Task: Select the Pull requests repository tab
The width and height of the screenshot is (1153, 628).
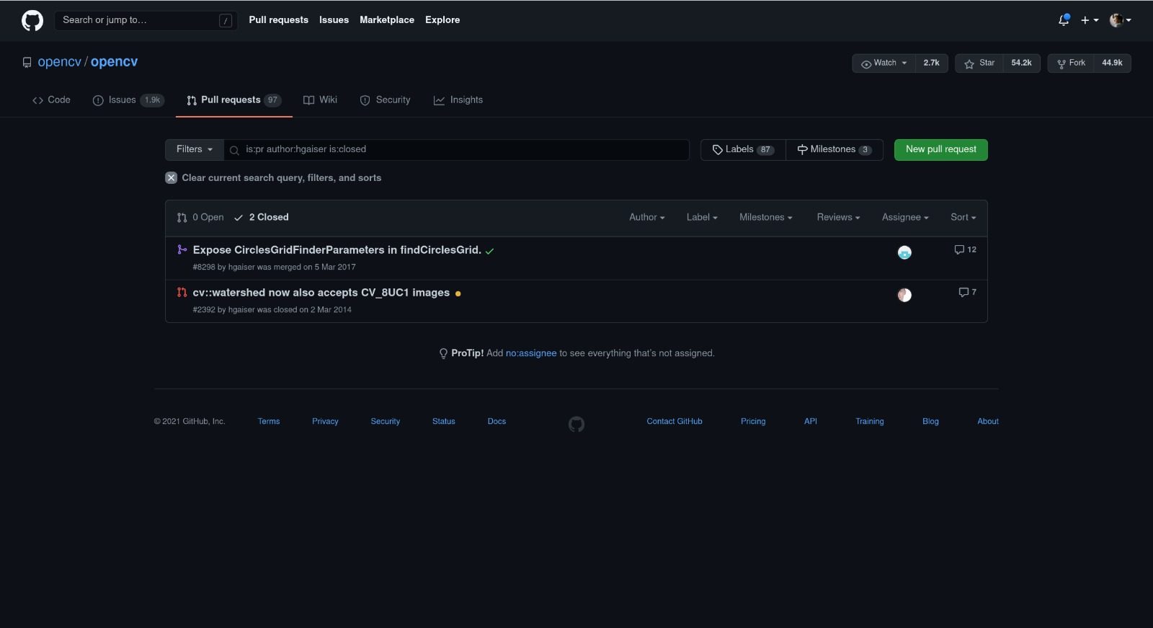Action: [233, 100]
